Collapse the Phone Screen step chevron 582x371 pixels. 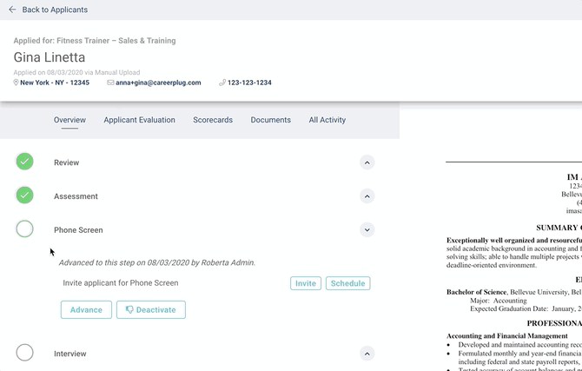(x=367, y=230)
